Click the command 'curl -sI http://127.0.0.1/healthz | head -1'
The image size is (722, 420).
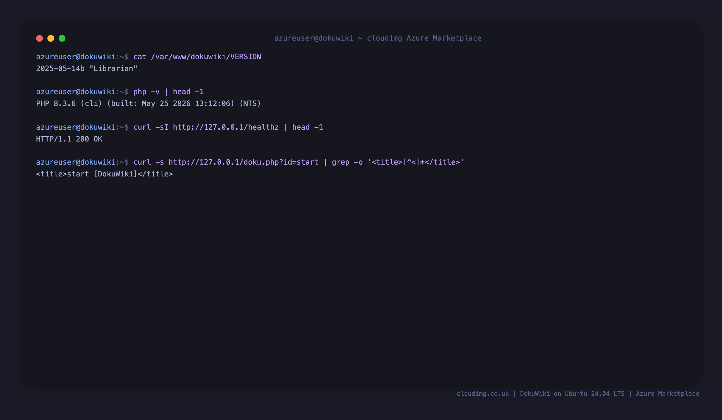point(228,127)
